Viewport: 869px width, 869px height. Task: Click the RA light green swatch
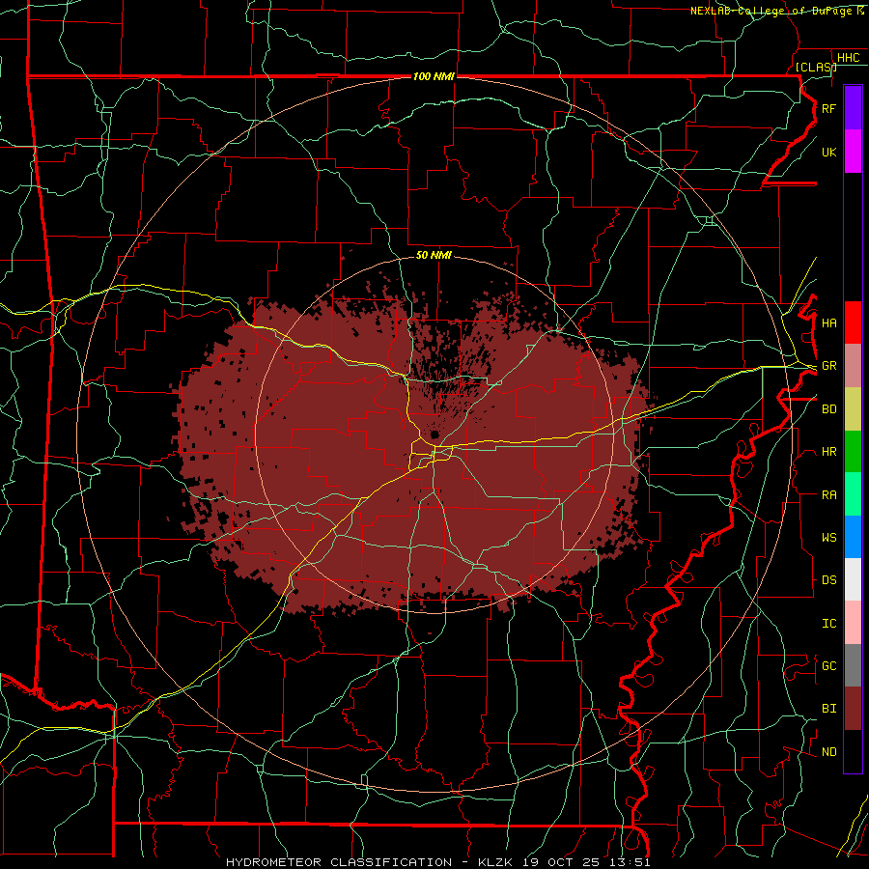click(x=853, y=494)
